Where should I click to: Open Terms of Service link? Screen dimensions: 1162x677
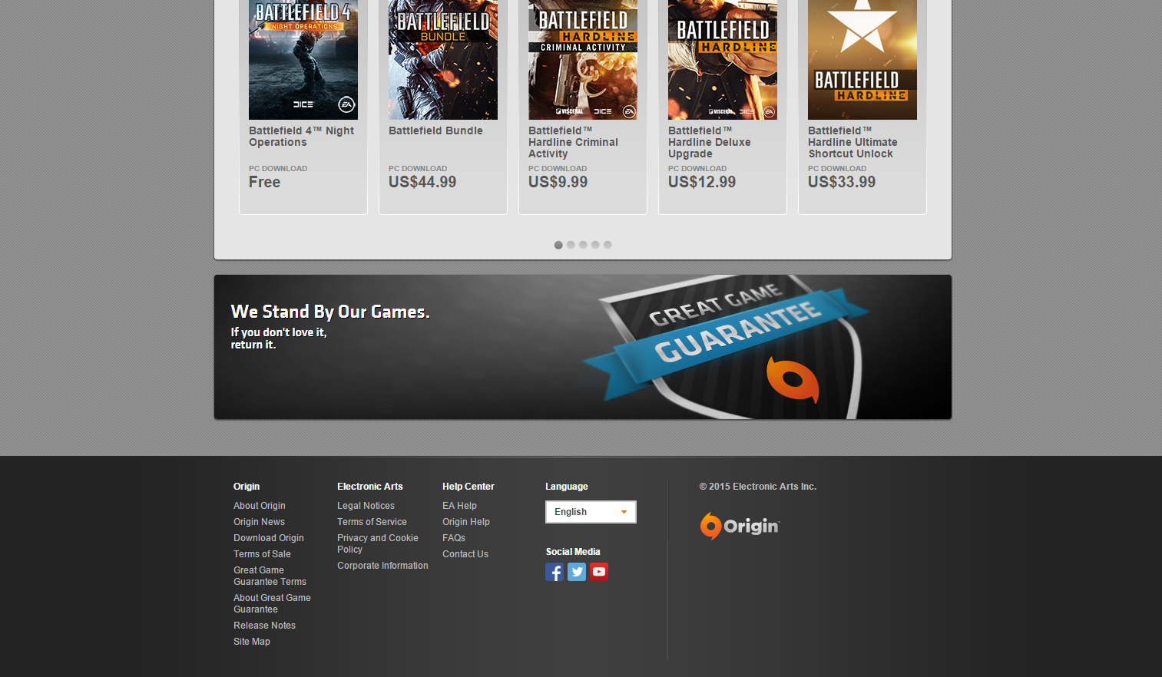click(x=372, y=522)
